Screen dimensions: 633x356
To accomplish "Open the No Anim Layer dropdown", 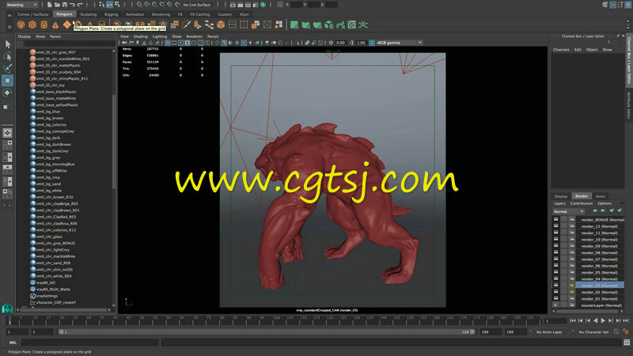I will (x=549, y=331).
